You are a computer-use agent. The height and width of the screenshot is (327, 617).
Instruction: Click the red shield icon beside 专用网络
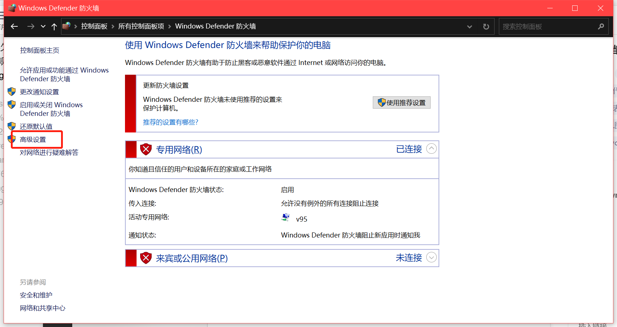click(x=146, y=149)
